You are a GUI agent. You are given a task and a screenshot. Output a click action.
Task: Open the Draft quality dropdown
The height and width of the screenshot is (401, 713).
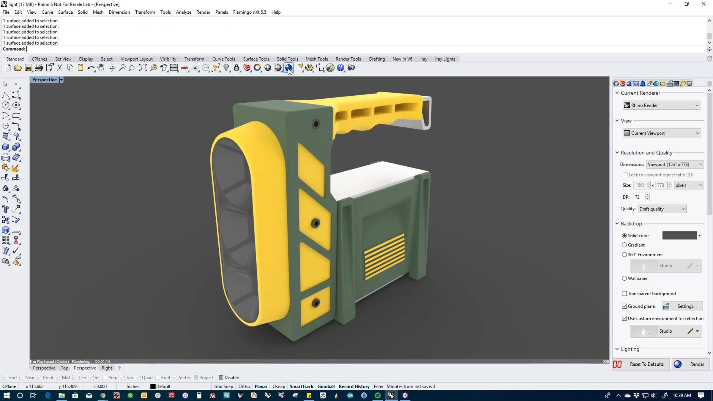(x=662, y=209)
